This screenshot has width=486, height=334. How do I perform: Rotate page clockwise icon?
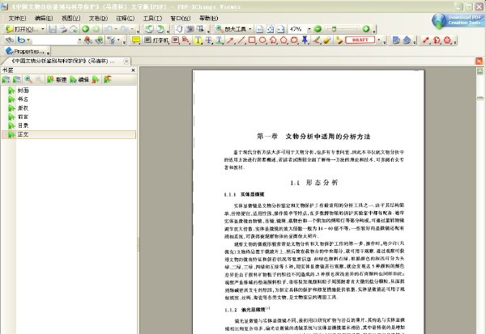160,29
